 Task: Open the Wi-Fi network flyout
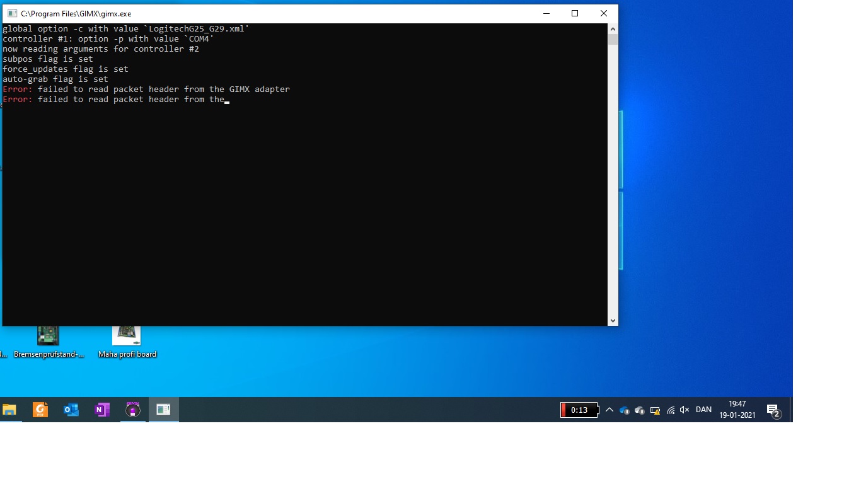coord(670,410)
